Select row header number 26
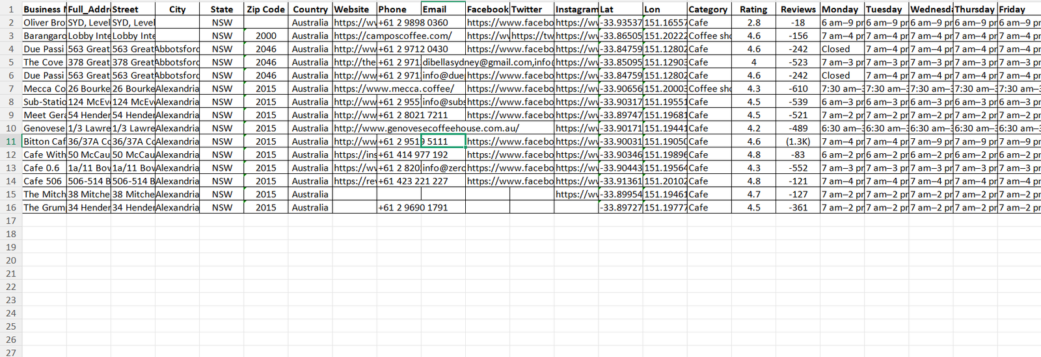 [10, 339]
